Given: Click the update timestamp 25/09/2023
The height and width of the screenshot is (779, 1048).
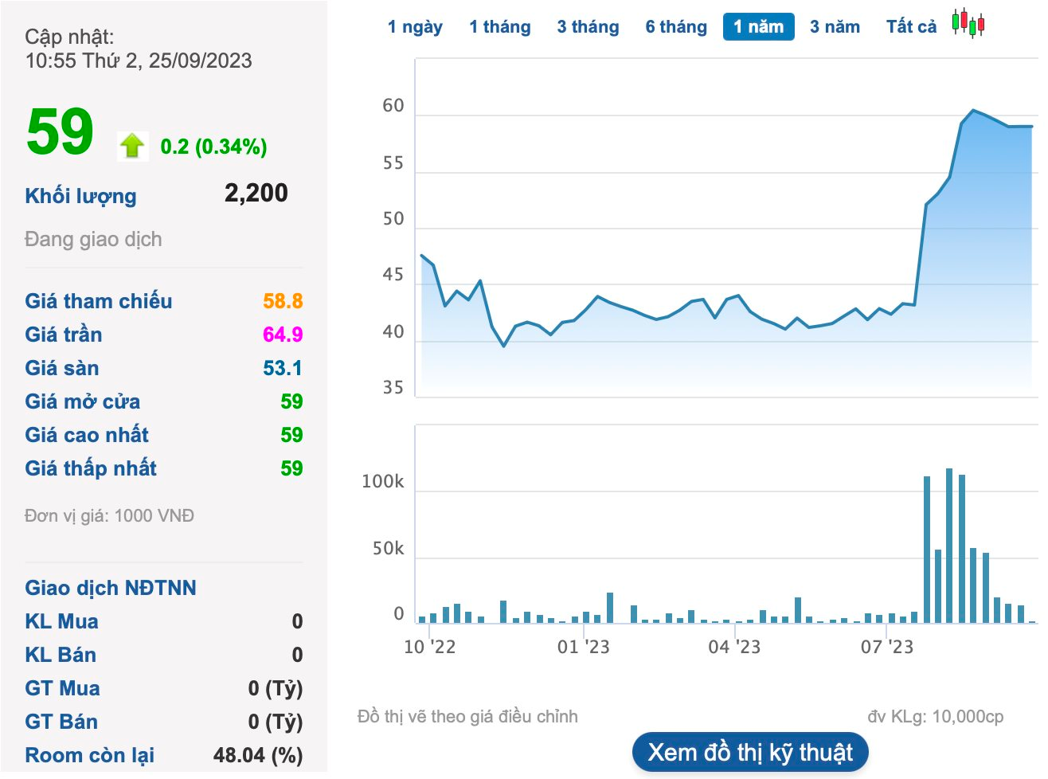Looking at the screenshot, I should pyautogui.click(x=201, y=61).
